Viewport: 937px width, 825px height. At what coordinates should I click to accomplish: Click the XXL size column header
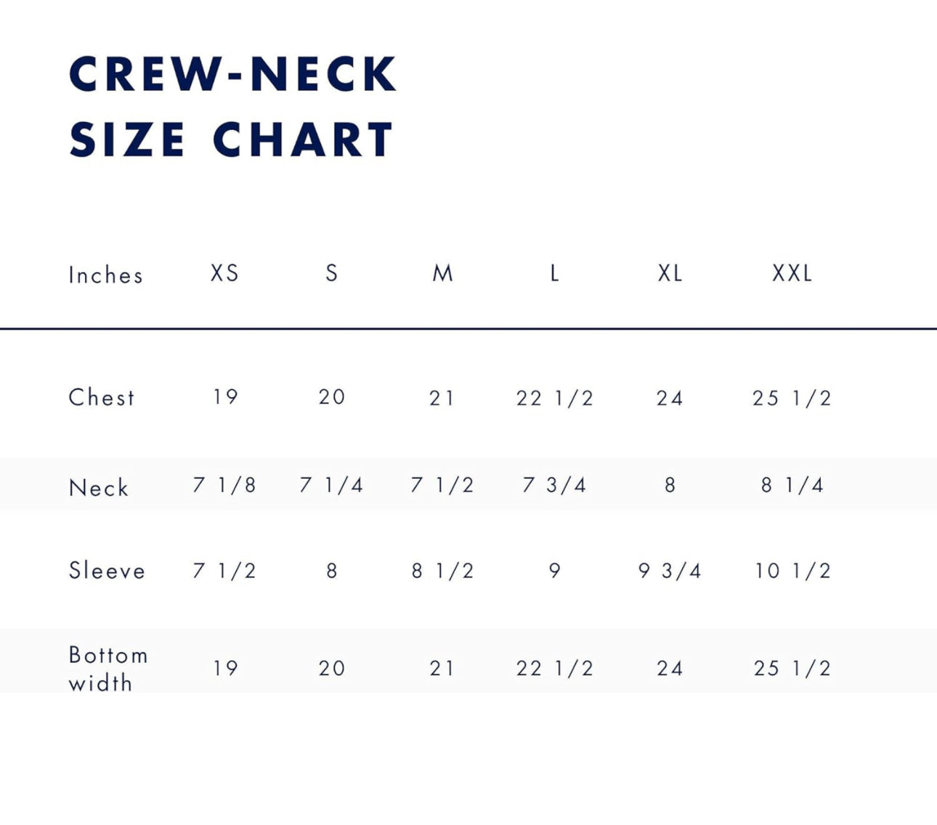coord(792,273)
